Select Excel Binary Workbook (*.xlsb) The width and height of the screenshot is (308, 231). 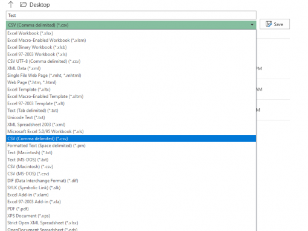[131, 47]
